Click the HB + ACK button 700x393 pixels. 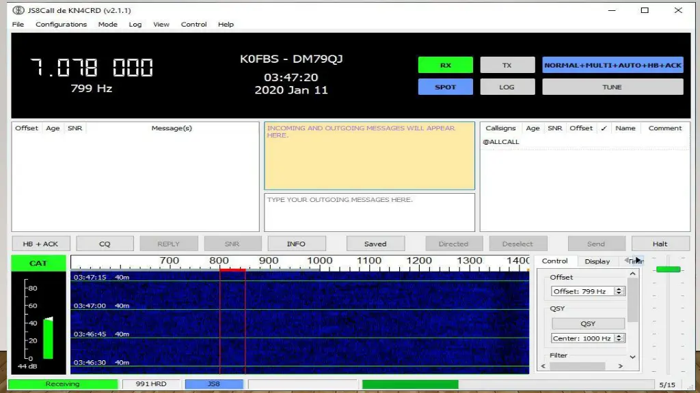[x=40, y=244]
